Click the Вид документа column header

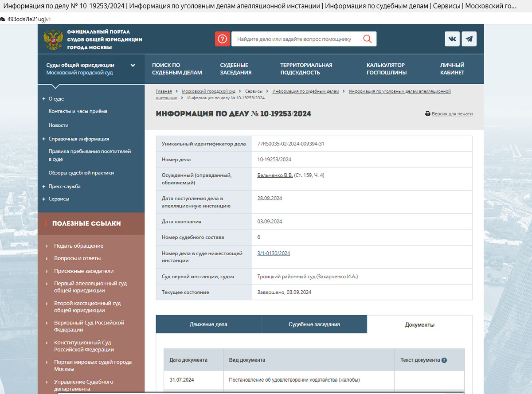[247, 360]
